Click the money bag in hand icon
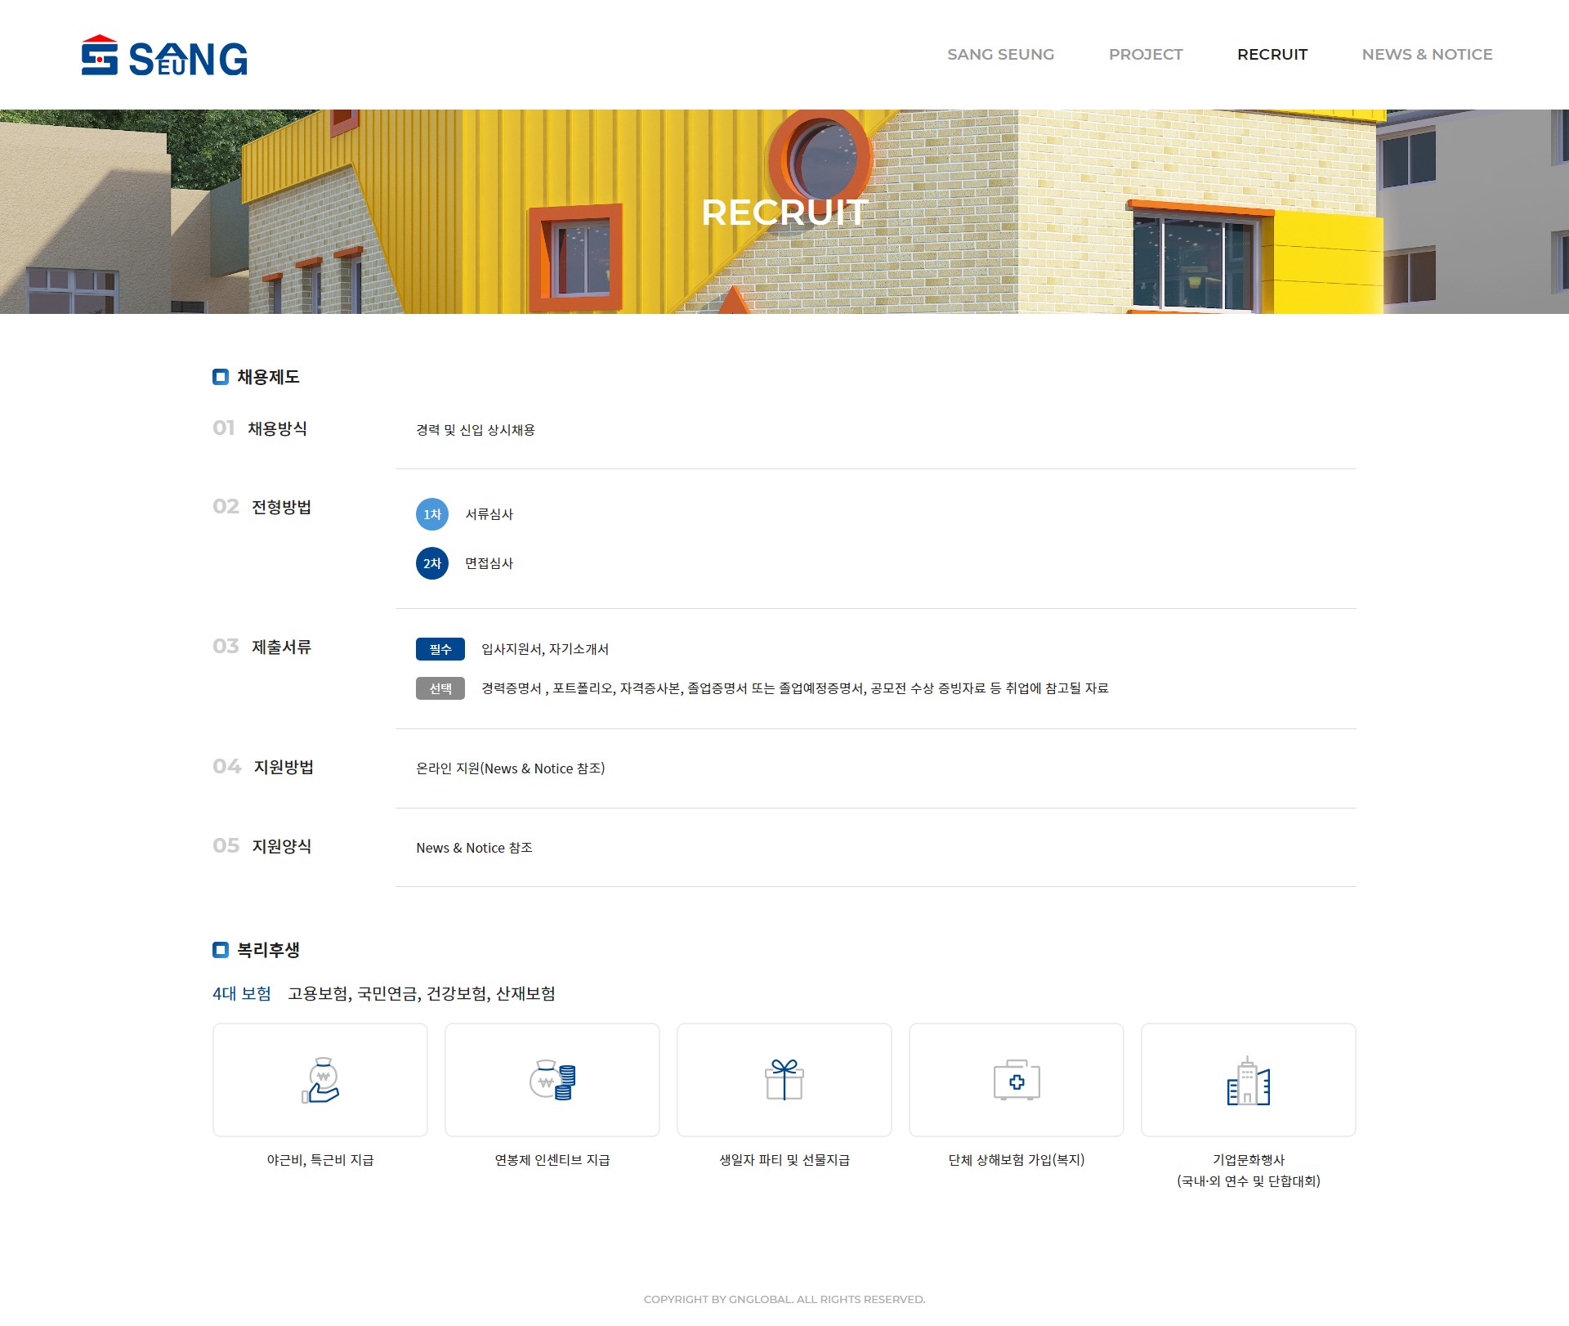The image size is (1569, 1326). [x=320, y=1080]
